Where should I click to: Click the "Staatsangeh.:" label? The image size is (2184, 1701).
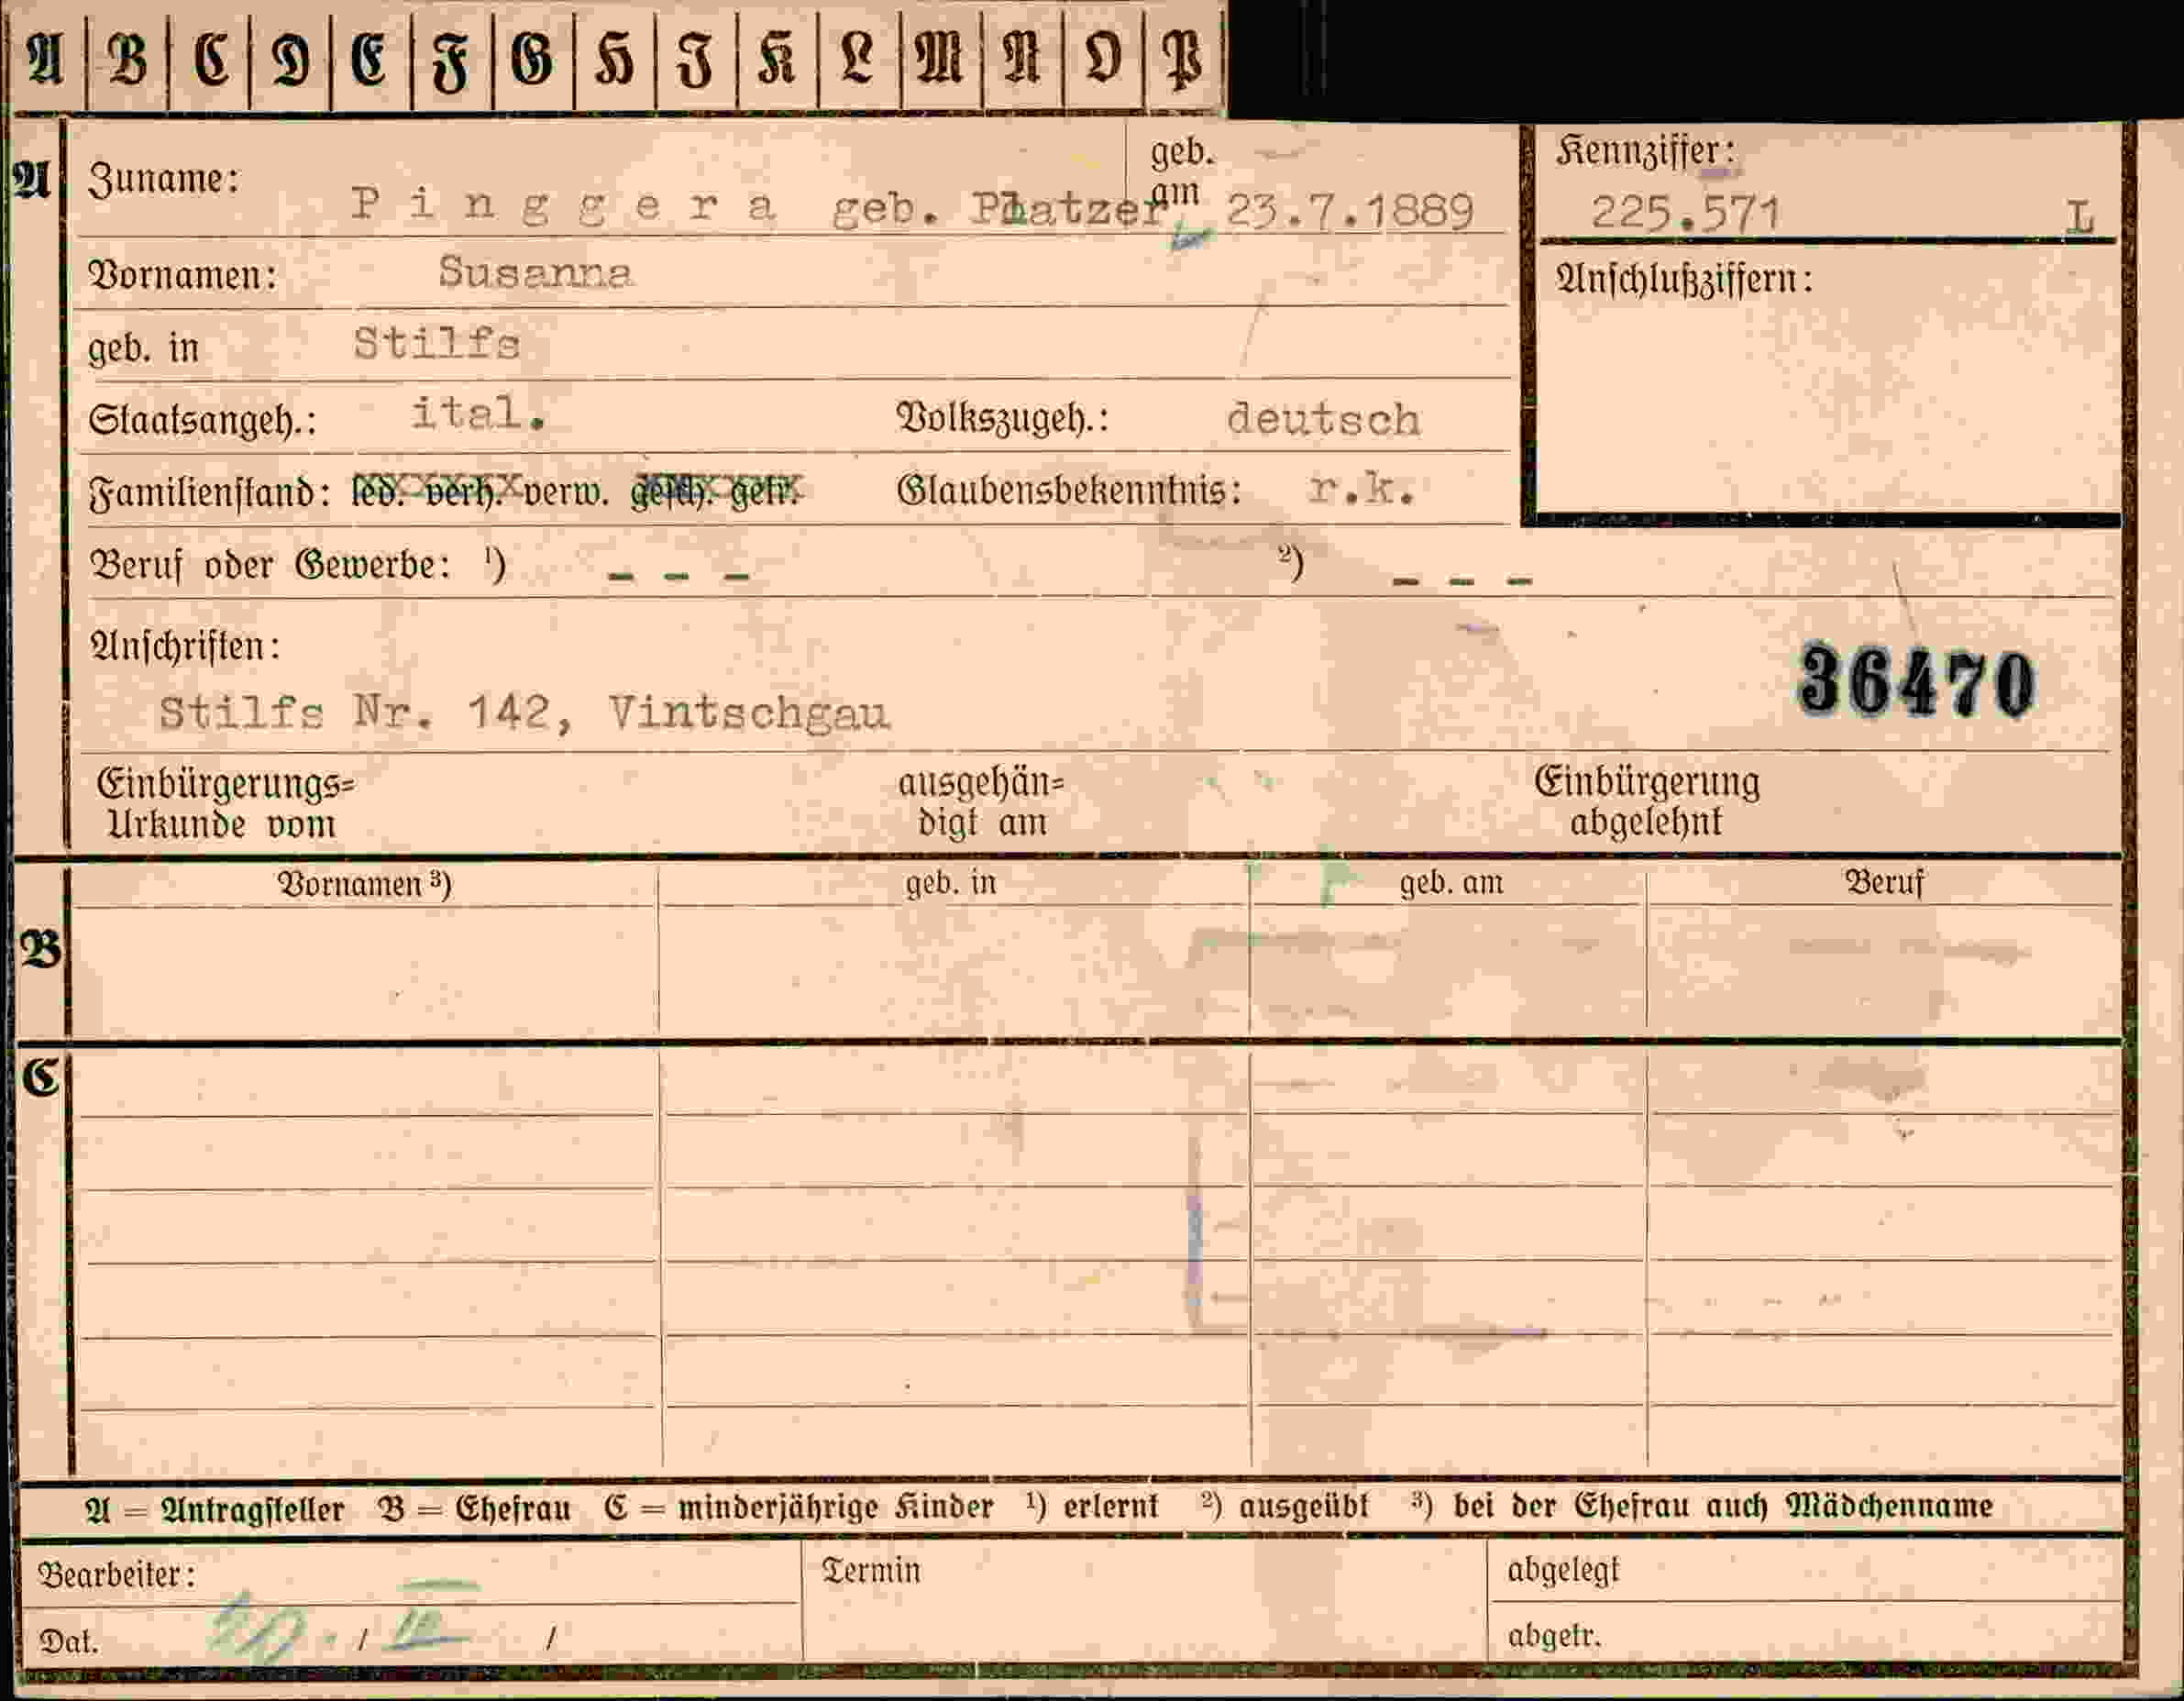(x=203, y=420)
